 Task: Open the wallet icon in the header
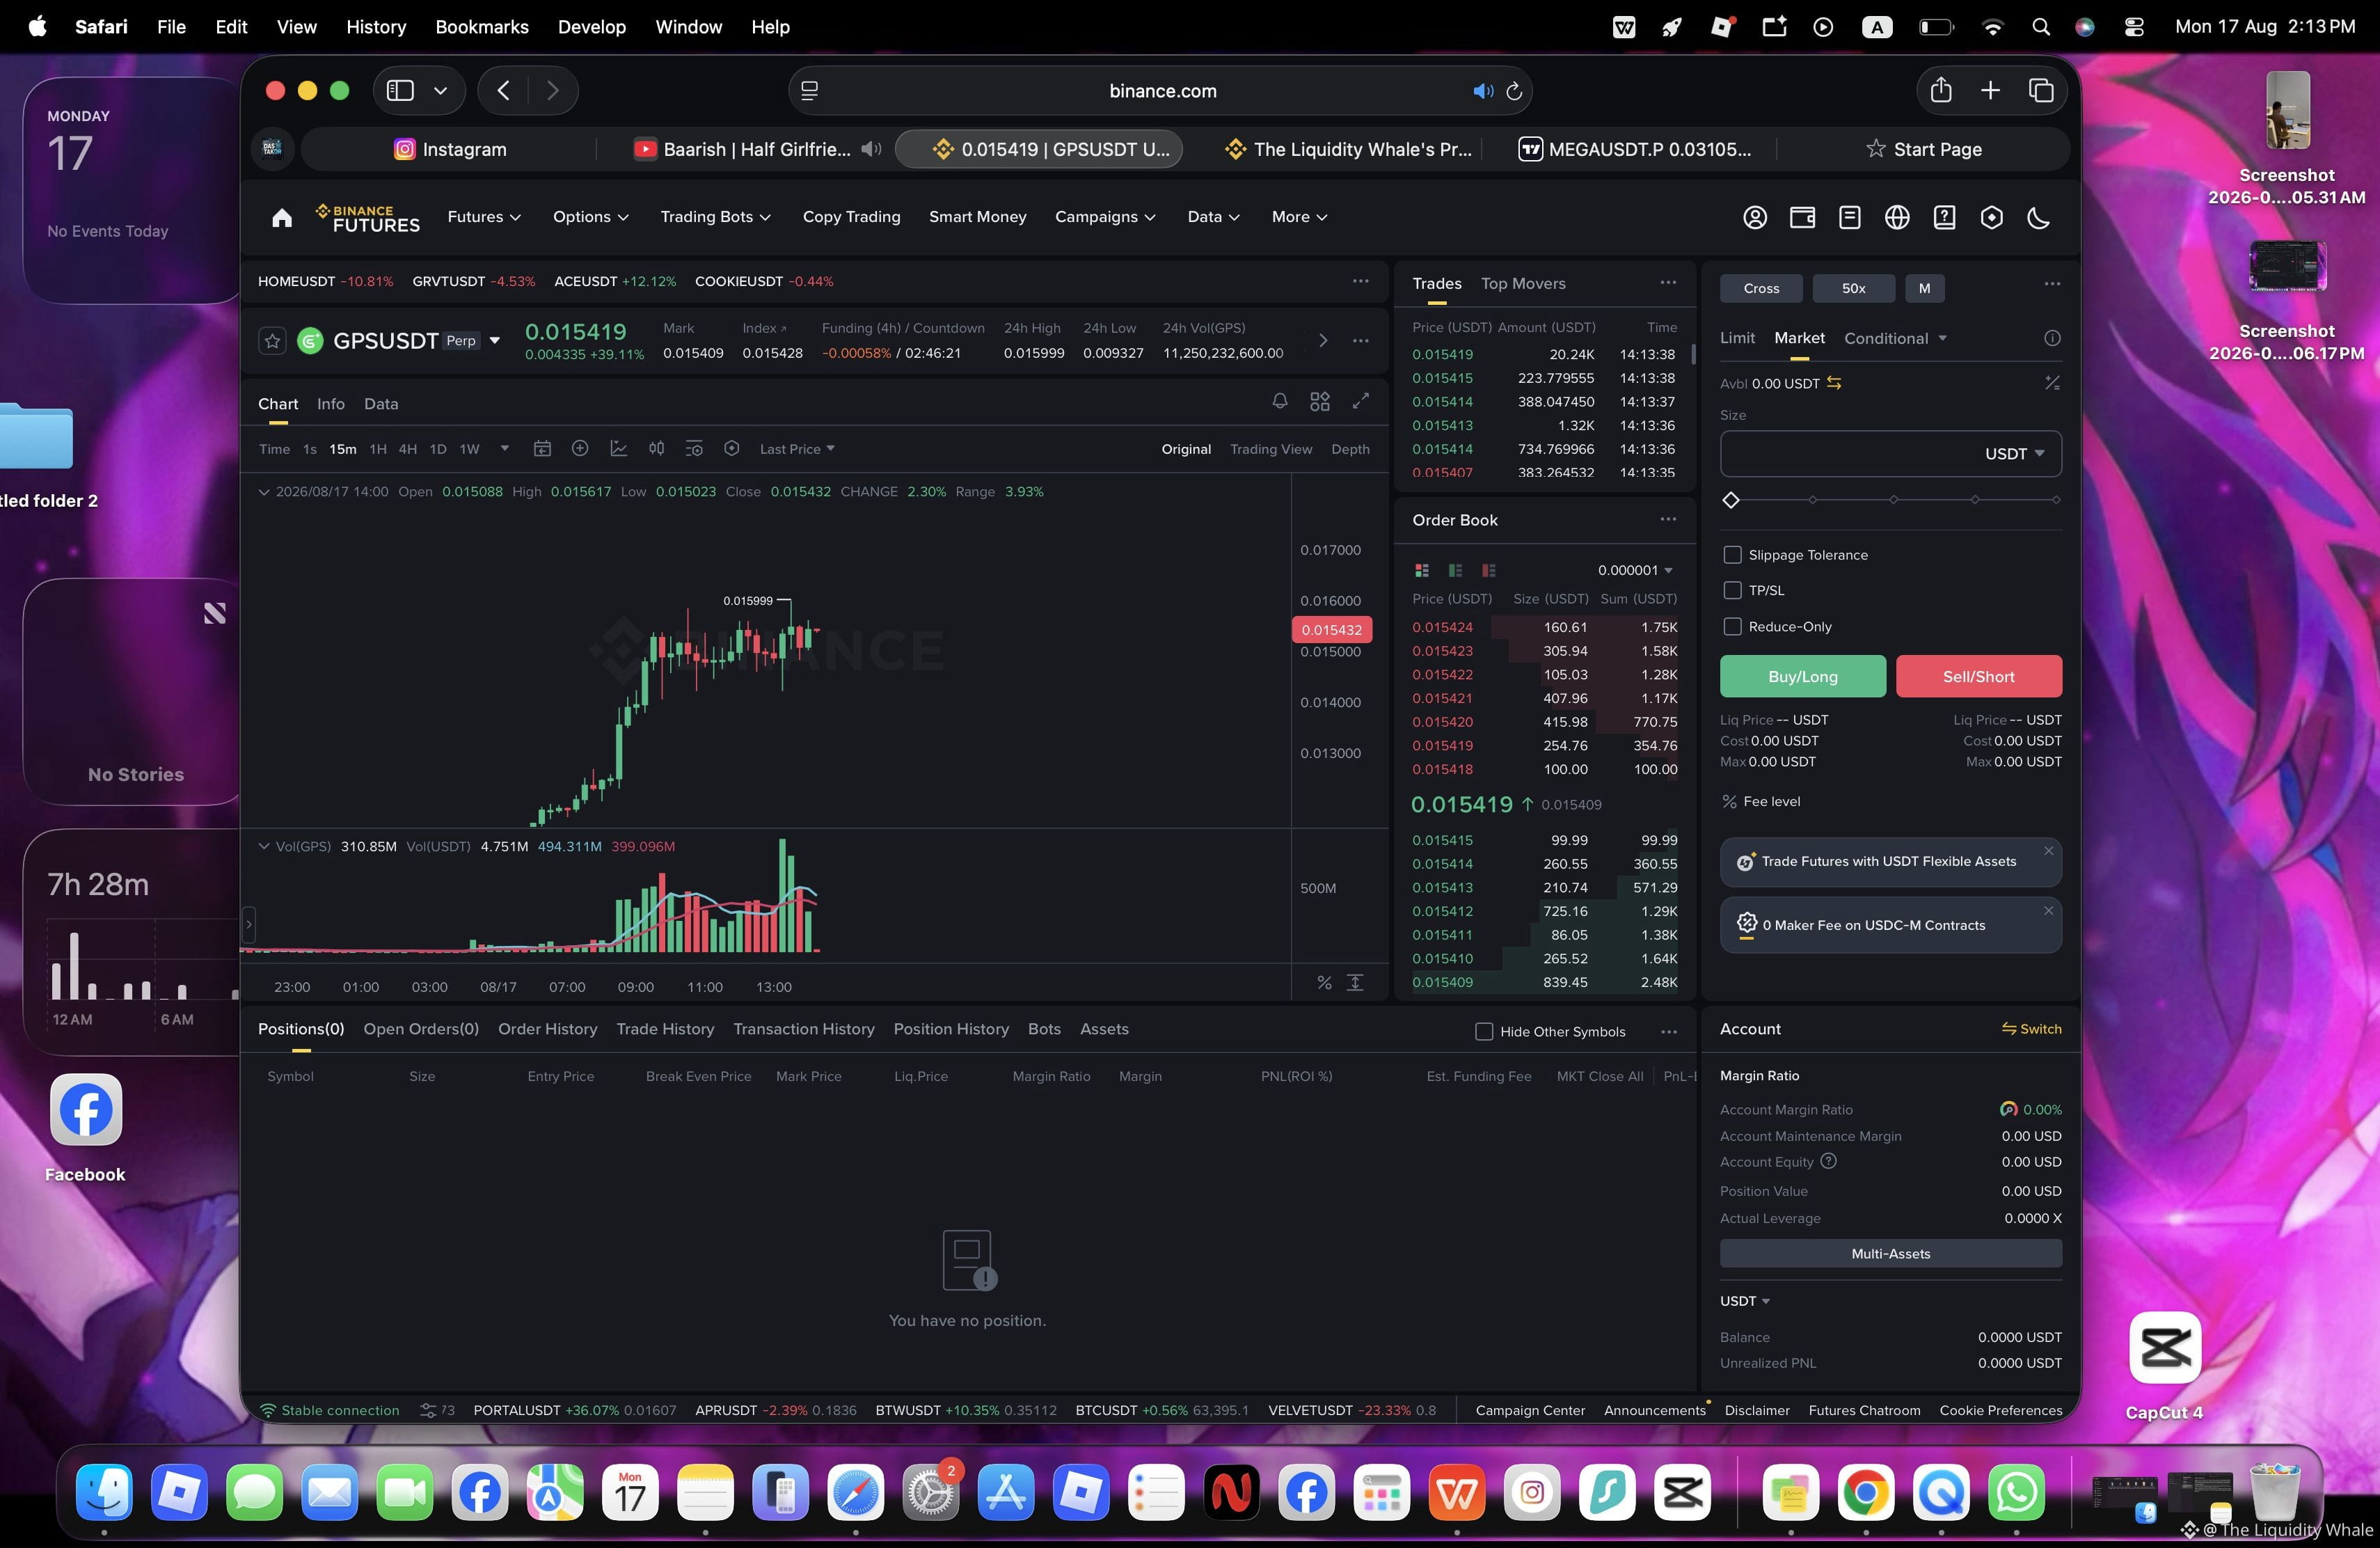[1802, 217]
